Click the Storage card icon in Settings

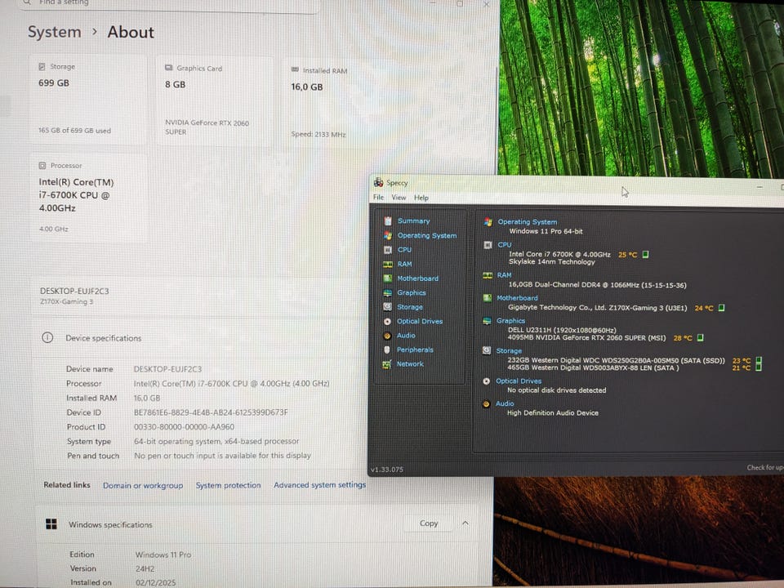[42, 66]
